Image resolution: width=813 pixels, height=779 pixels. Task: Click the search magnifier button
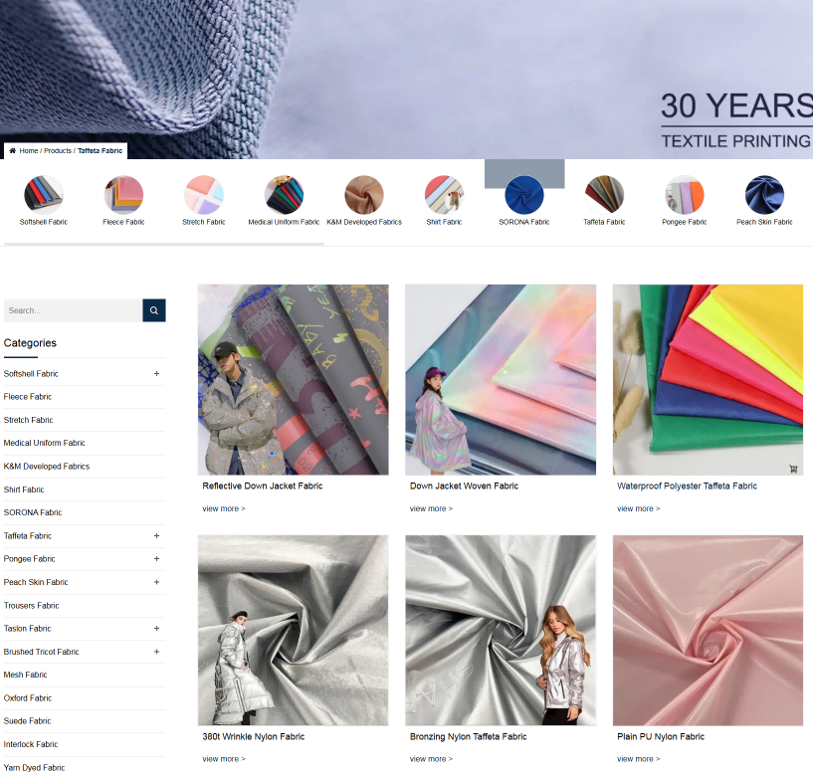click(154, 310)
